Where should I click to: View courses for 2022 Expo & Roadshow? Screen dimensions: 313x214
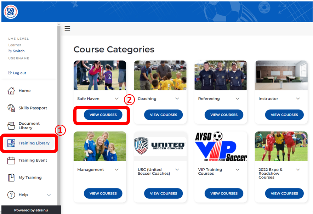(284, 193)
